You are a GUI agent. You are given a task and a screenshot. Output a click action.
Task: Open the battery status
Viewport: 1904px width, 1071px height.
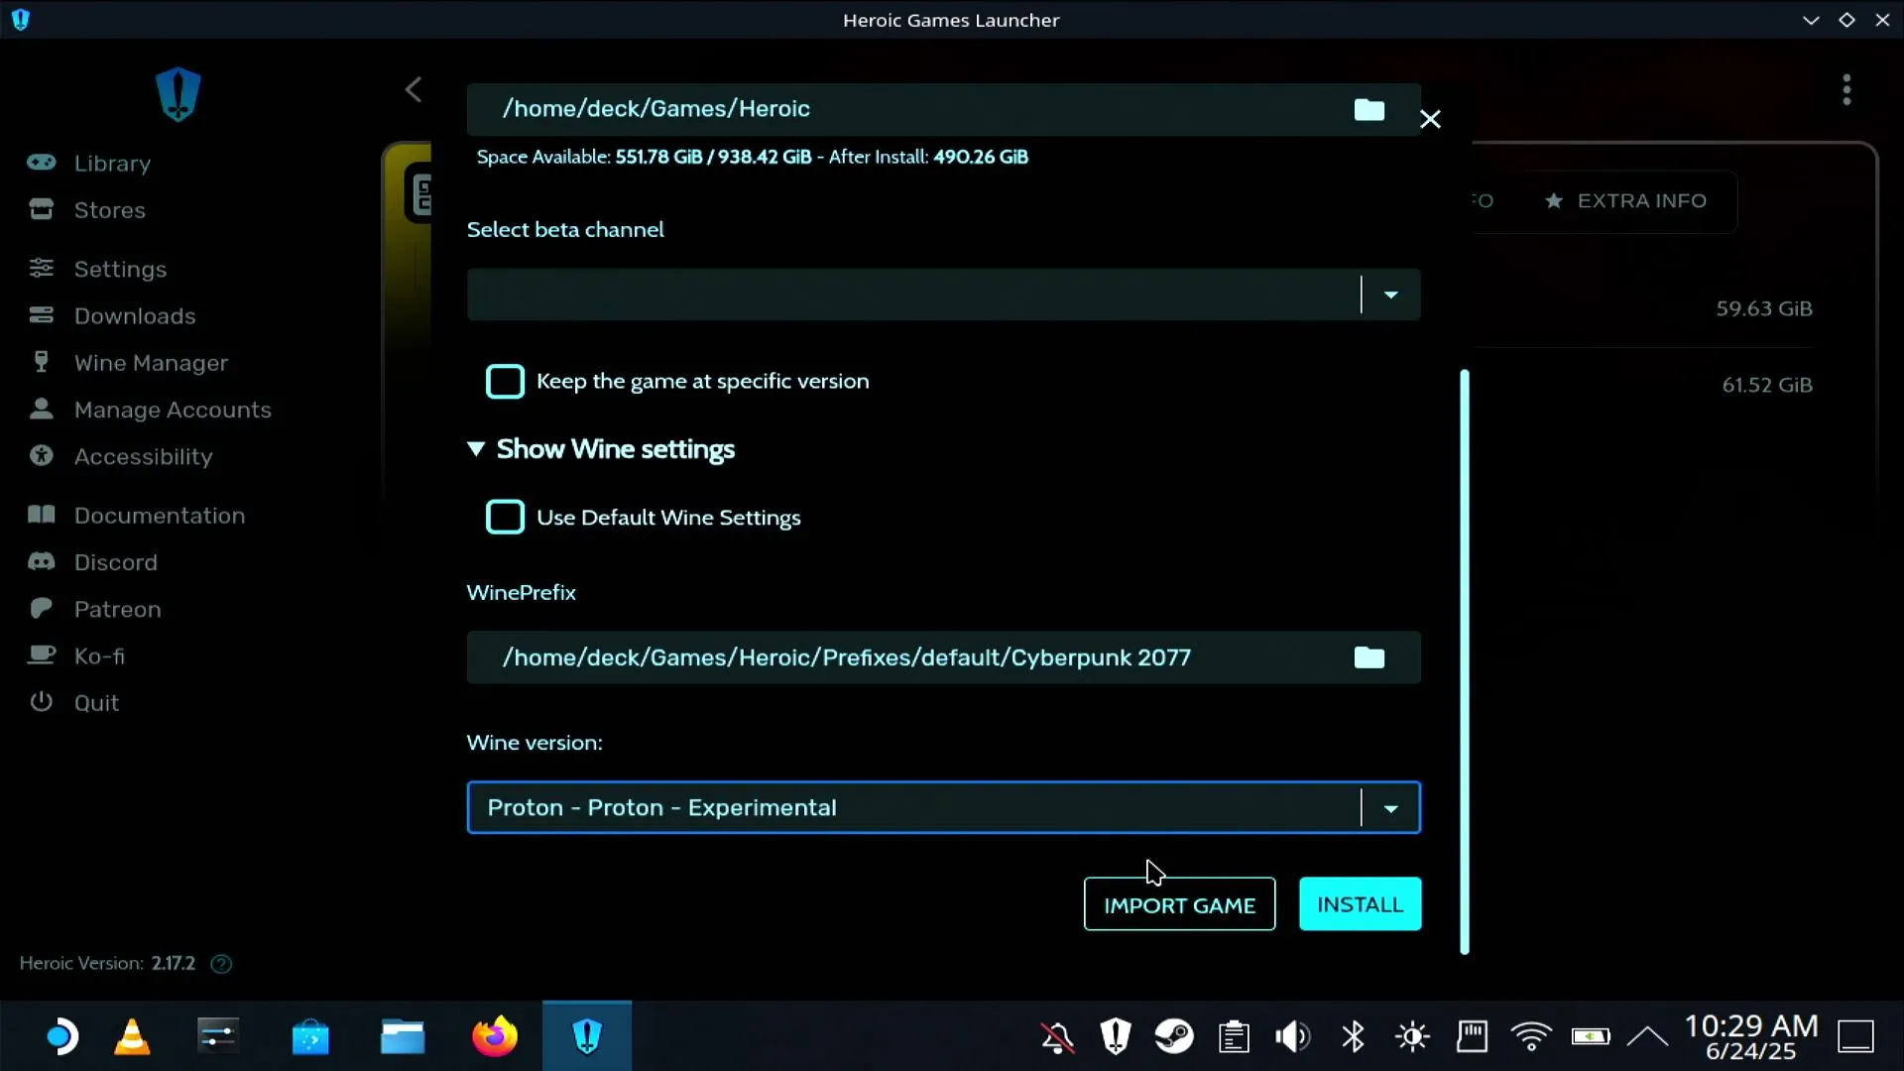pos(1591,1037)
